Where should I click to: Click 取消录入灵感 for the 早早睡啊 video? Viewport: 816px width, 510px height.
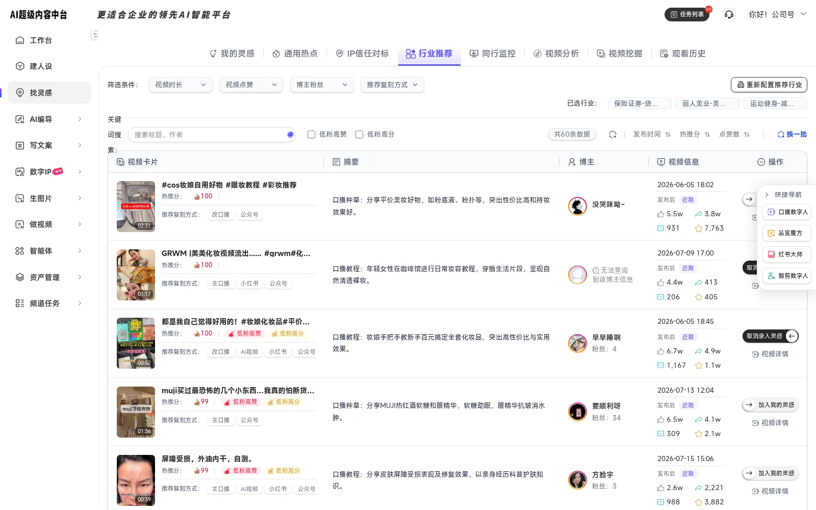pos(770,336)
